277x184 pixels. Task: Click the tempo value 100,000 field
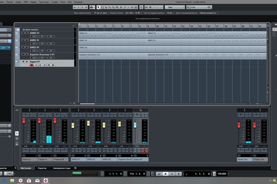click(x=222, y=174)
